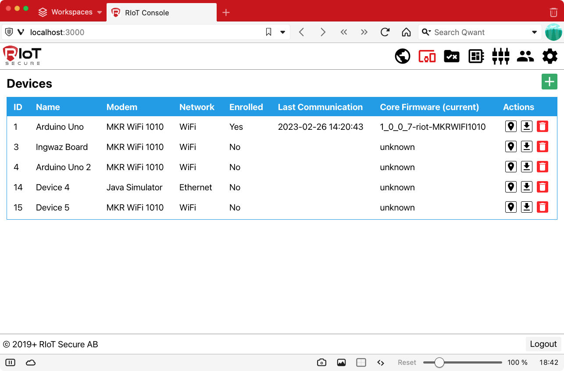Open a new browser tab
Screen dimensions: 564x371
[226, 13]
